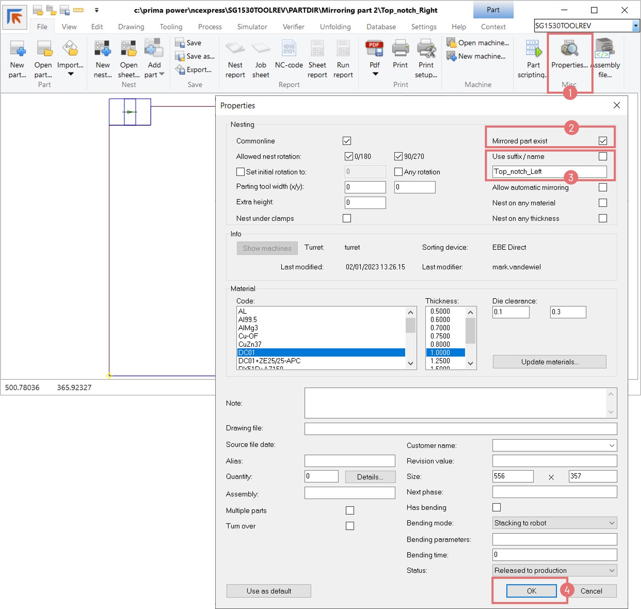This screenshot has width=641, height=609.
Task: Switch to the Simulator tab
Action: click(x=252, y=27)
